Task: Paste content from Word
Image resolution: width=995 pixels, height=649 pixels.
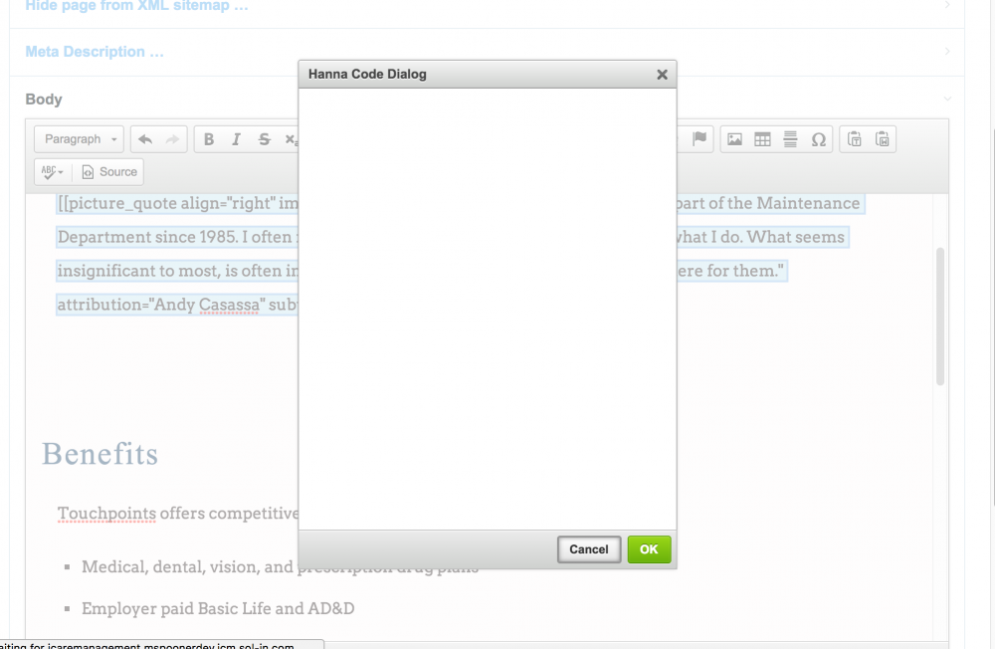Action: pos(882,138)
